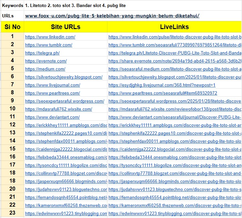Open the fernandosqnh45554.pointblog.net live link
Viewport: 242px width, 218px height.
click(175, 197)
